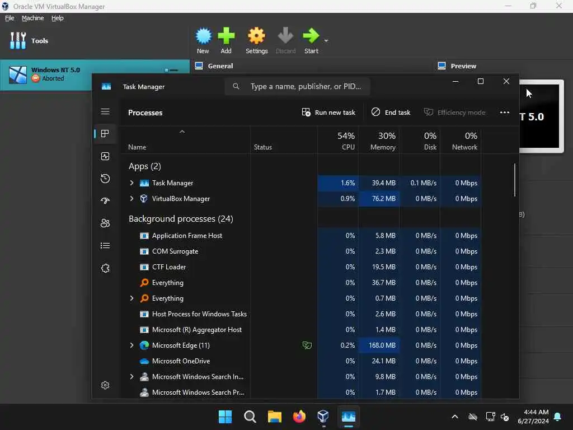Select Microsoft Windows Search Pr... process row

point(300,392)
